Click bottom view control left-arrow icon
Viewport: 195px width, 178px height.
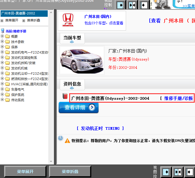point(189,172)
